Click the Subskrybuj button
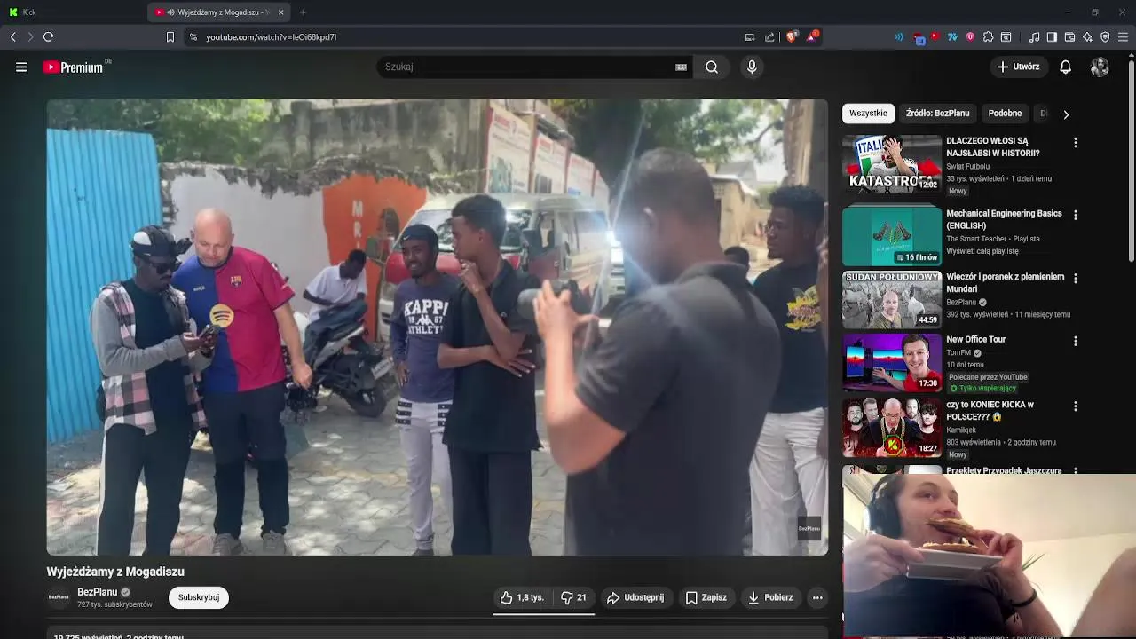The image size is (1136, 639). pyautogui.click(x=199, y=597)
